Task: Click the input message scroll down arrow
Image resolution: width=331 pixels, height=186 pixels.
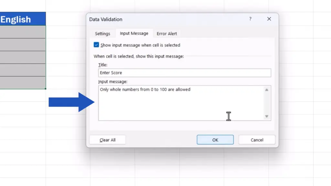Action: click(267, 116)
